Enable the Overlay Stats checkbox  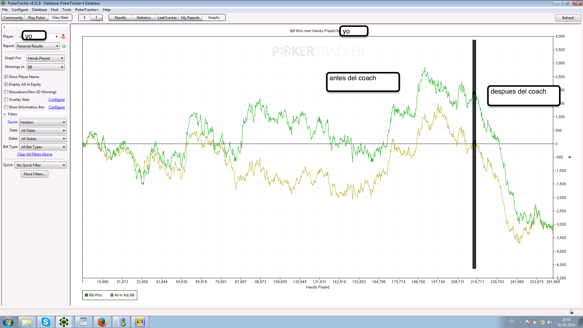click(6, 100)
